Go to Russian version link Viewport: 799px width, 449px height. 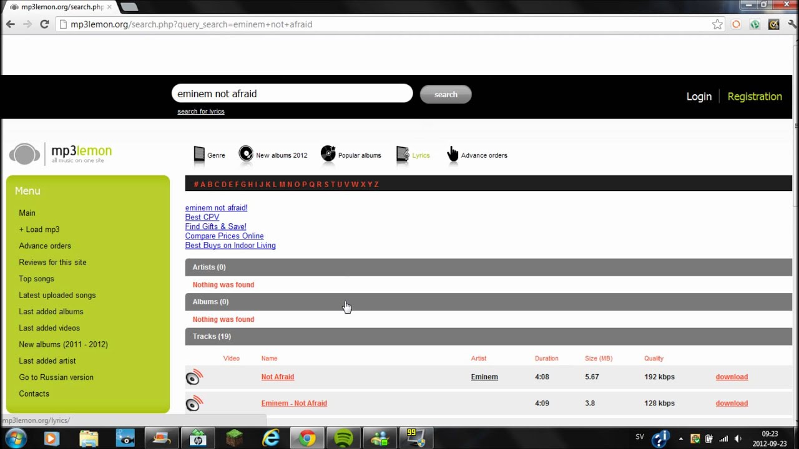pyautogui.click(x=56, y=377)
